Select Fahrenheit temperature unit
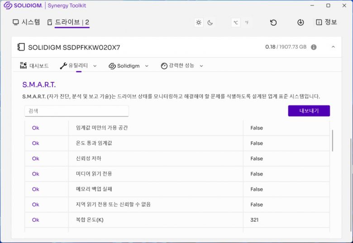353x243 pixels. pyautogui.click(x=247, y=23)
